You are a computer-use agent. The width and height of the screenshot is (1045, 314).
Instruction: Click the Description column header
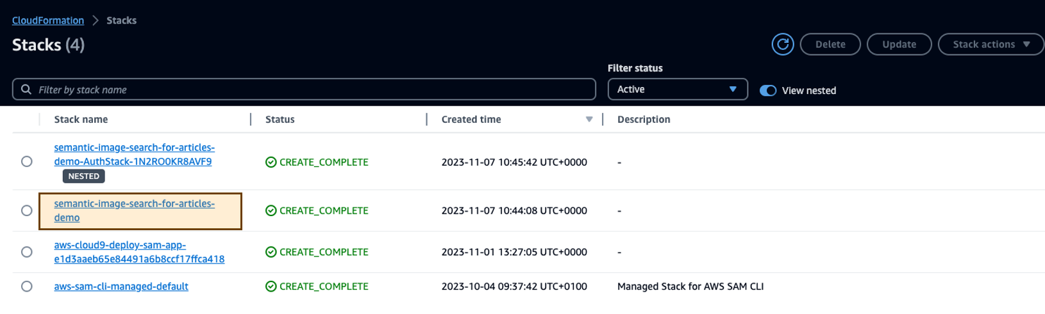tap(644, 120)
